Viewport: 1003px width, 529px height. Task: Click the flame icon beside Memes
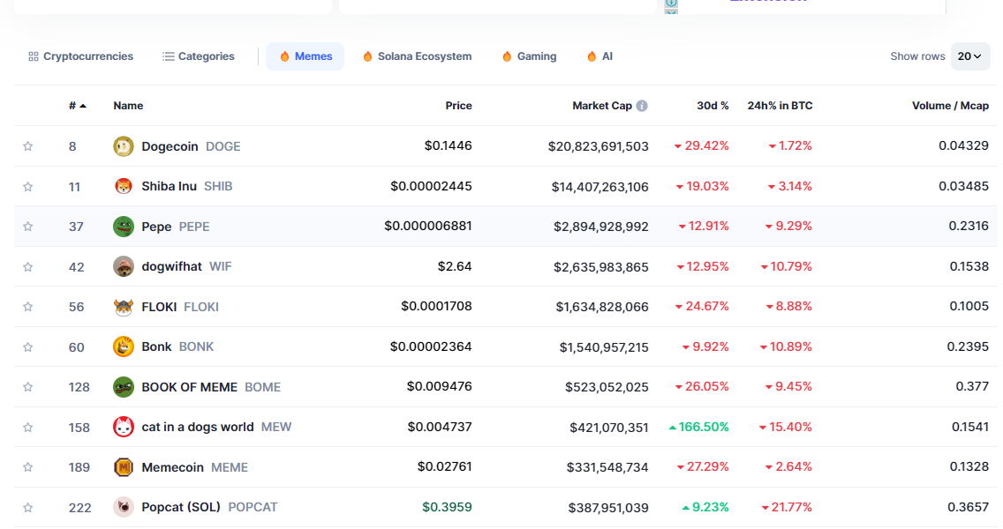pyautogui.click(x=284, y=56)
